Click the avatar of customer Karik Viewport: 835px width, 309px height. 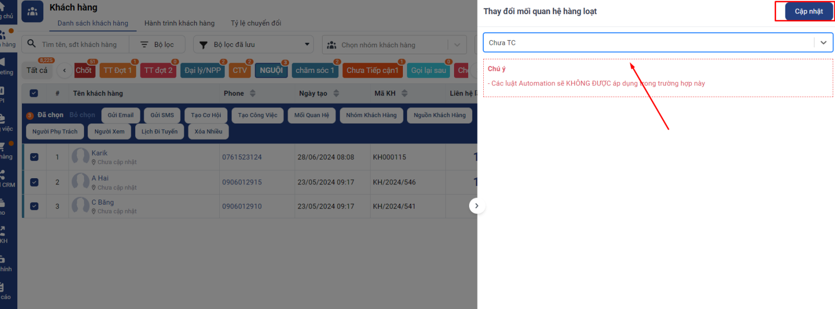[x=80, y=156]
